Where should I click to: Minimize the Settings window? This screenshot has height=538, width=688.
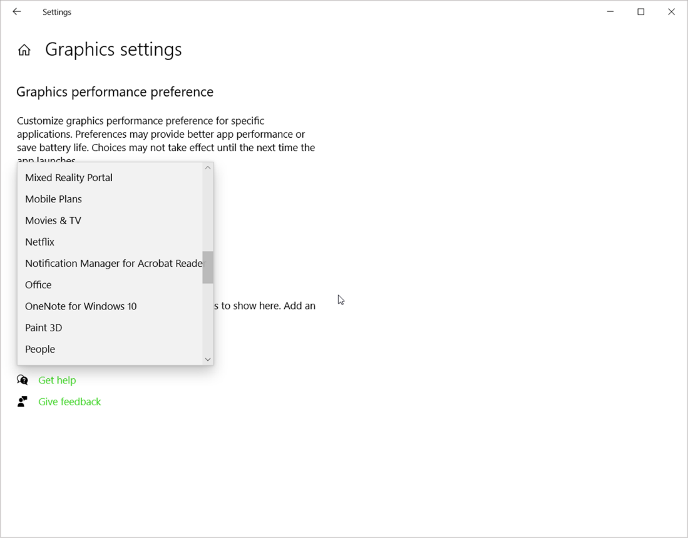point(610,11)
